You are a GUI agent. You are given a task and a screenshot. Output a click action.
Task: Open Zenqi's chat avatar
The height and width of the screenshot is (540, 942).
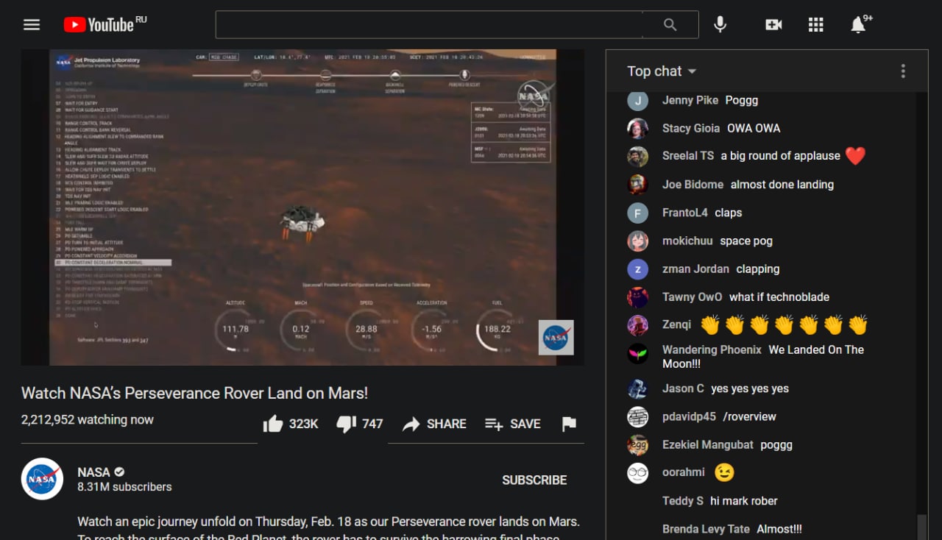(x=637, y=325)
